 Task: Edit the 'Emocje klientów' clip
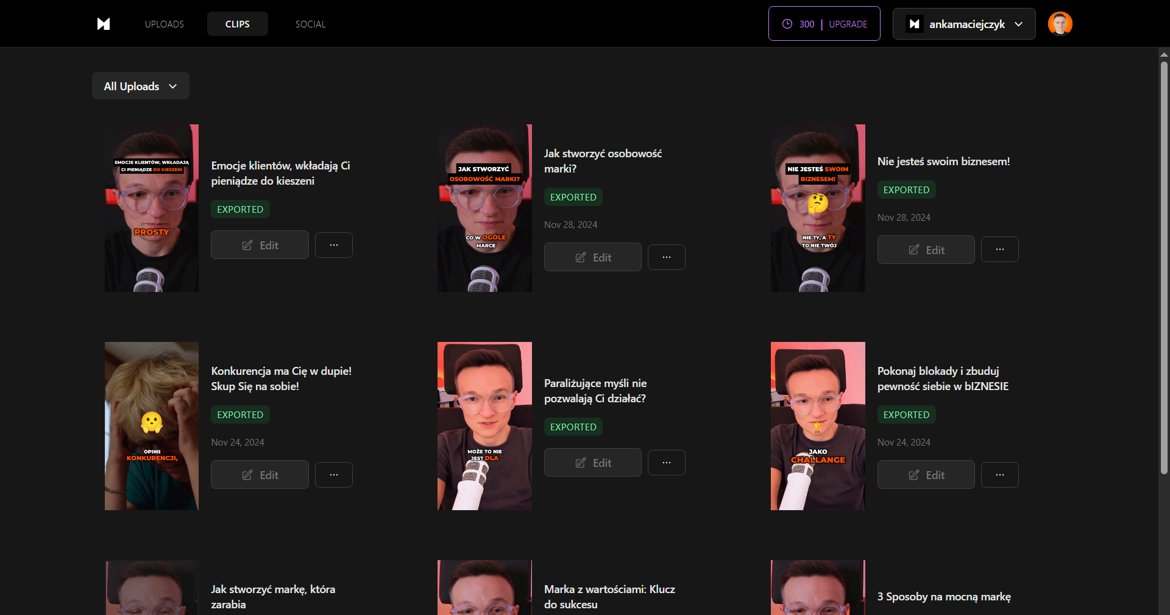click(x=260, y=245)
